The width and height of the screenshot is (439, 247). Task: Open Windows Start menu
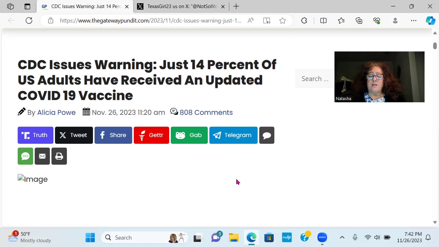90,237
